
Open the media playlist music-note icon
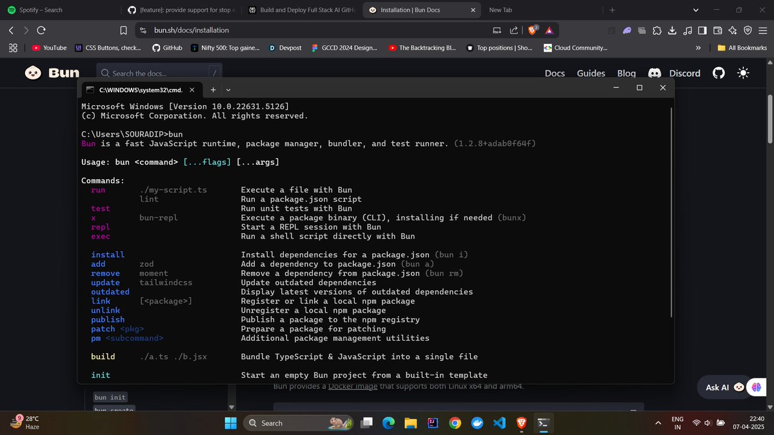tap(688, 30)
